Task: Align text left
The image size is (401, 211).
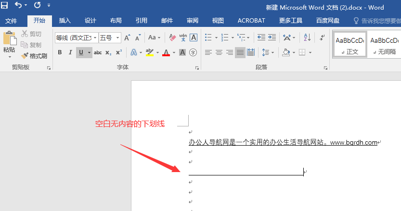Action: click(x=208, y=52)
